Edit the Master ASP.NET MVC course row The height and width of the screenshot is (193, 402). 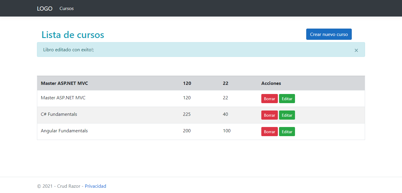pyautogui.click(x=287, y=99)
